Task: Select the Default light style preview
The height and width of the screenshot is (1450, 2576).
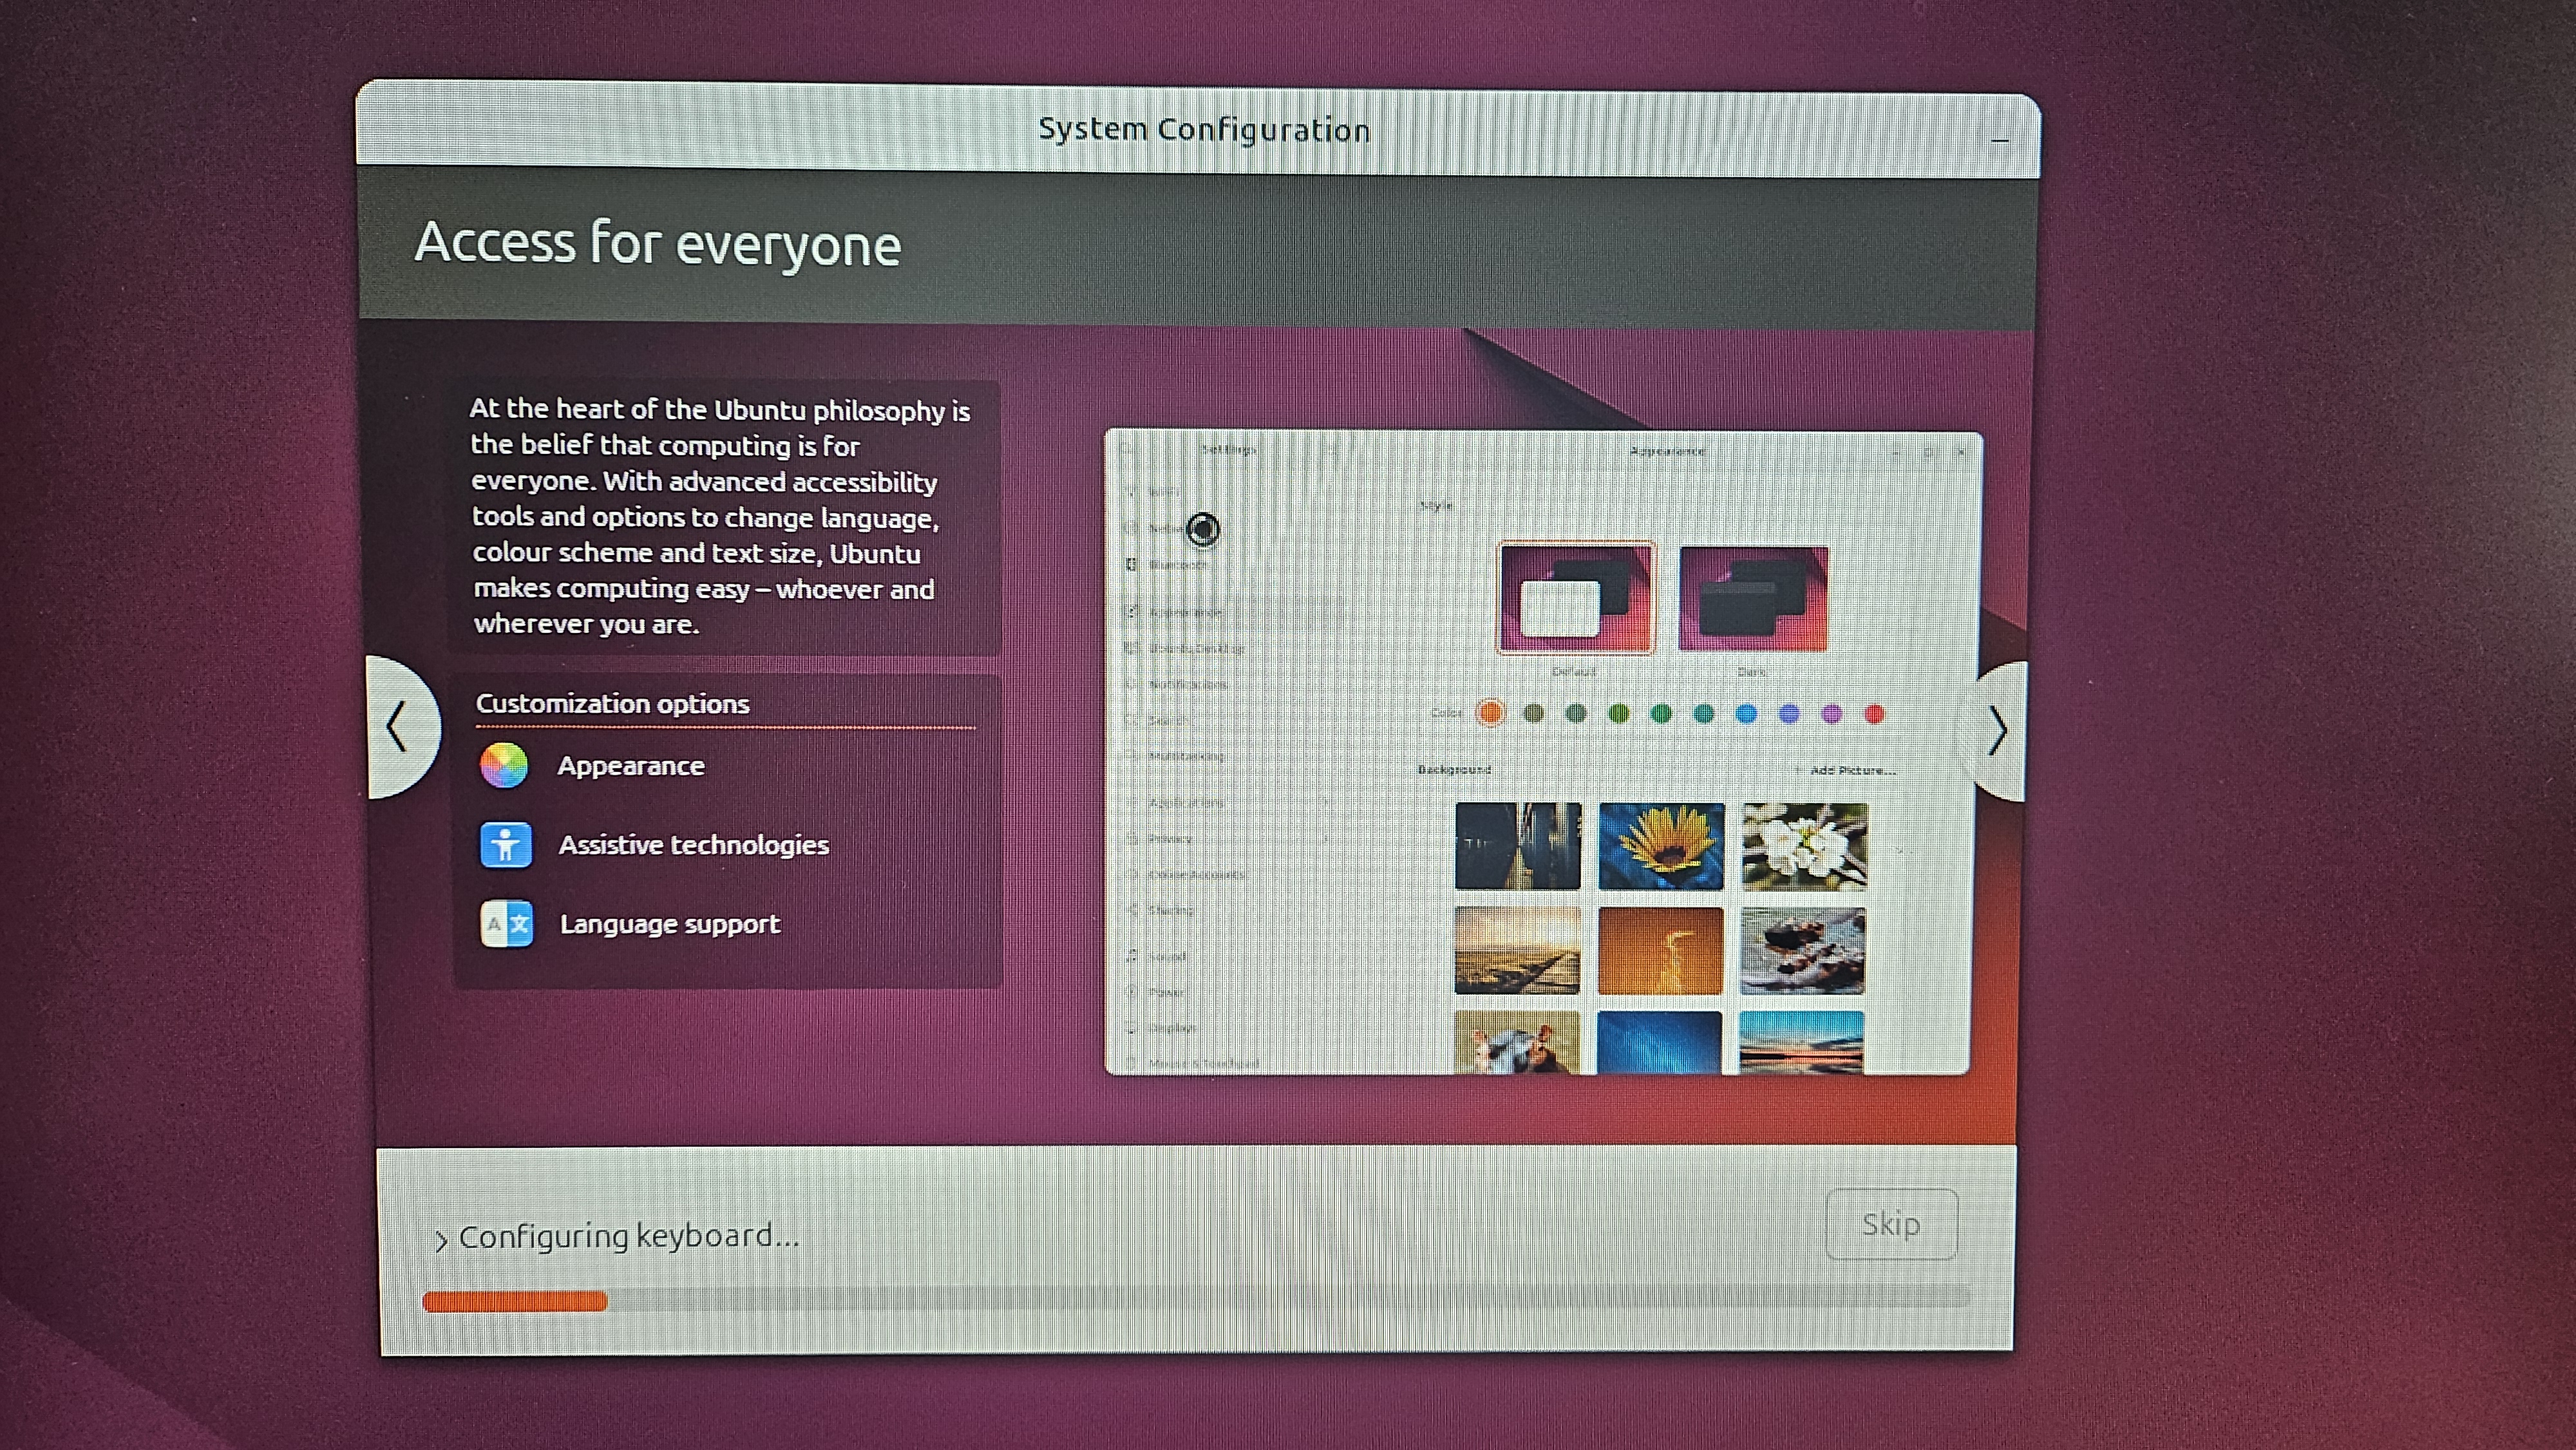Action: click(x=1575, y=598)
